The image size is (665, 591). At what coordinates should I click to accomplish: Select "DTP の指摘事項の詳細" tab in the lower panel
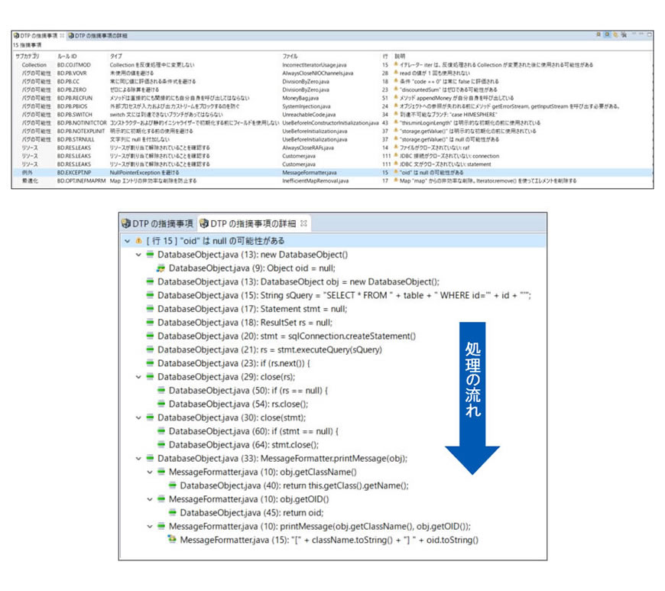[253, 223]
